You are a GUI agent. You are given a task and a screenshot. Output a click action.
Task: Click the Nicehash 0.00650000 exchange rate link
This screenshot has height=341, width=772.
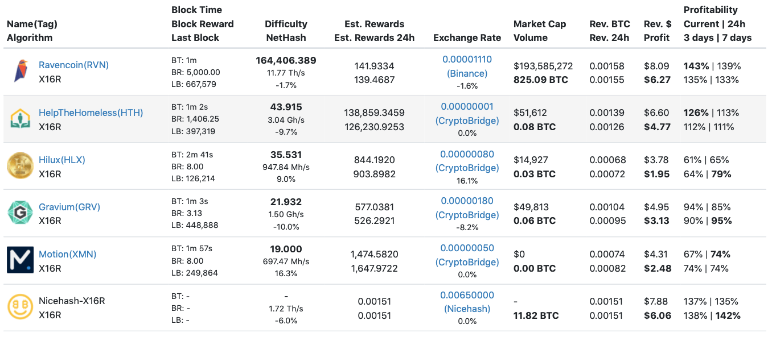(x=467, y=295)
